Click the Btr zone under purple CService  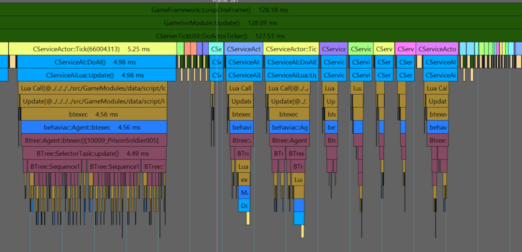(331, 140)
